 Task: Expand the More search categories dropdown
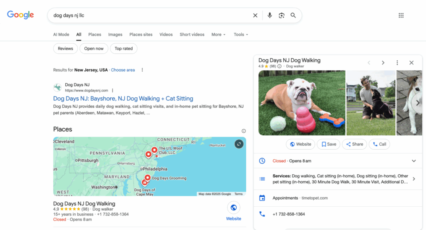[218, 35]
